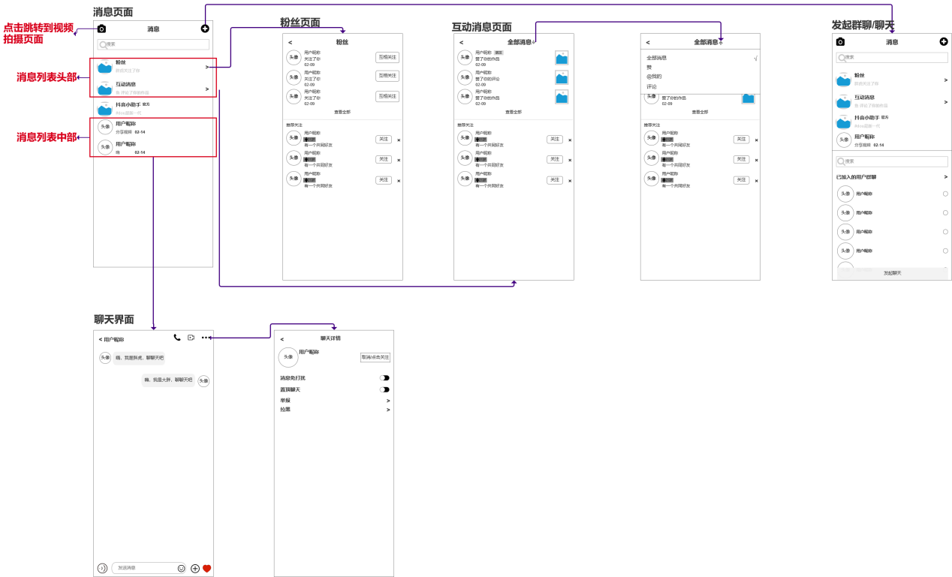Viewport: 952px width, 577px height.
Task: Click the 取消/点击关注 button in chat details
Action: pos(375,358)
